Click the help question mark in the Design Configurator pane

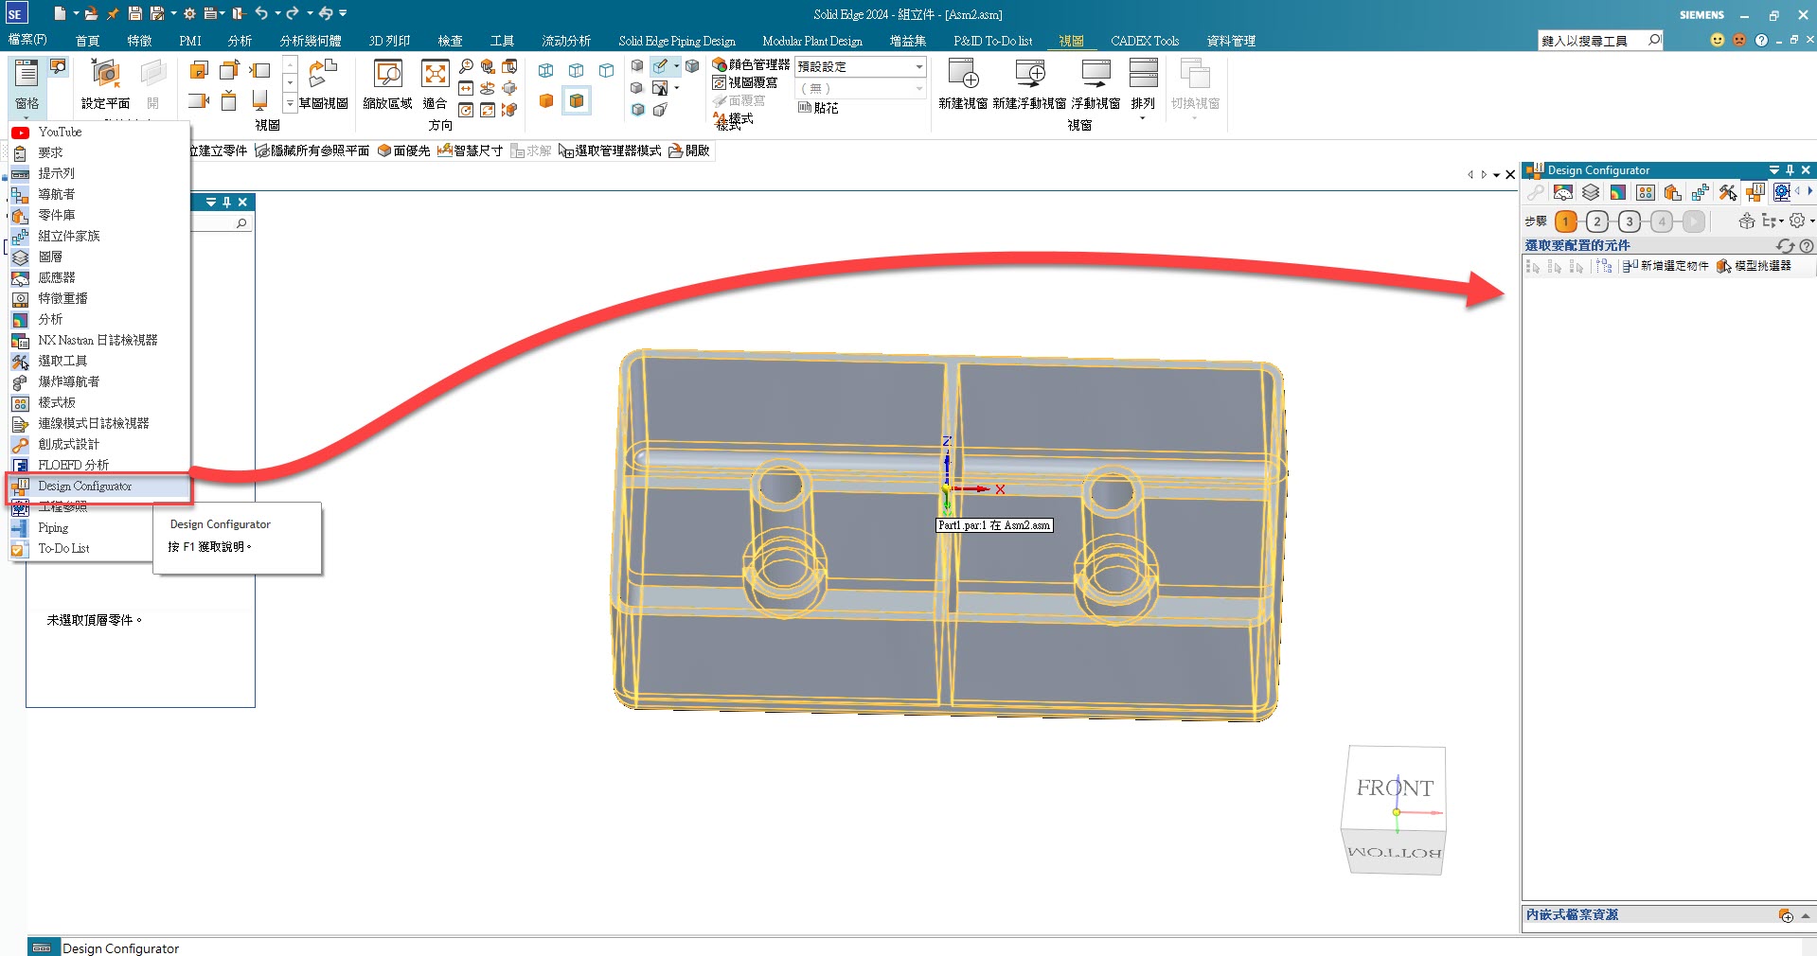1807,246
